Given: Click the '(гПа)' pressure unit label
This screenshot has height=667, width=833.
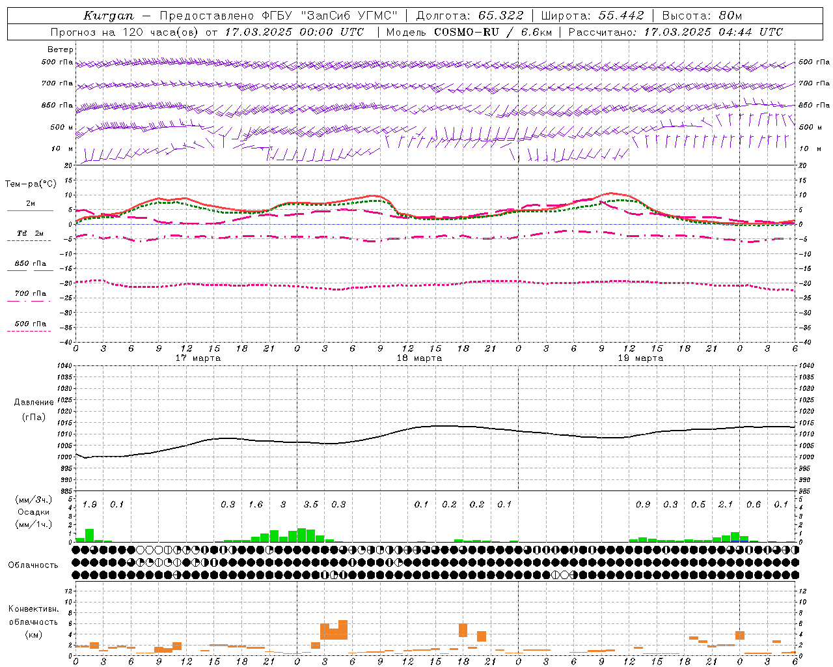Looking at the screenshot, I should pyautogui.click(x=33, y=417).
